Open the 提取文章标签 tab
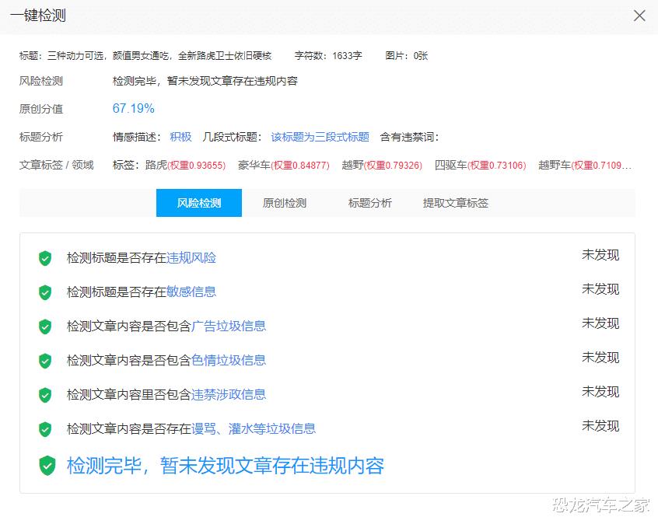Viewport: 658px width, 524px height. [x=455, y=203]
